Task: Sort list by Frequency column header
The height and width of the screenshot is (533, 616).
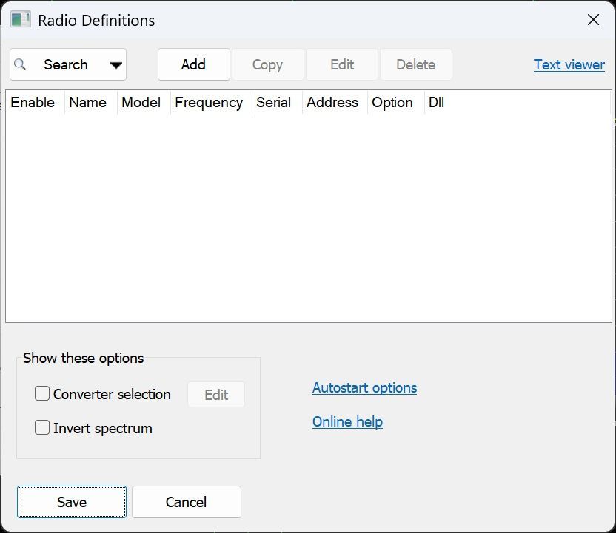Action: point(209,103)
